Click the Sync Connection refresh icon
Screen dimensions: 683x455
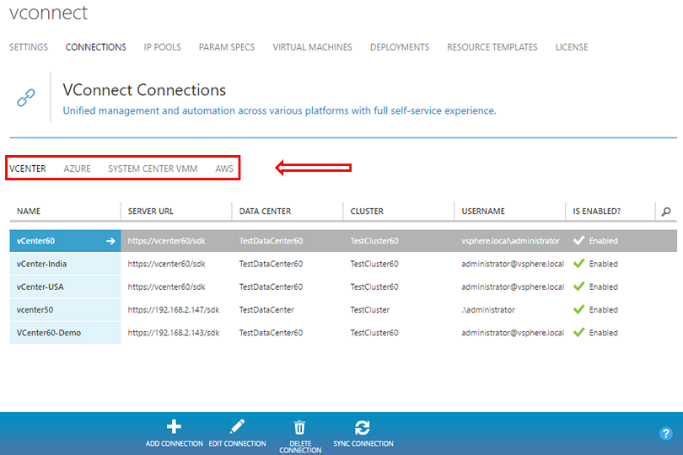coord(363,427)
